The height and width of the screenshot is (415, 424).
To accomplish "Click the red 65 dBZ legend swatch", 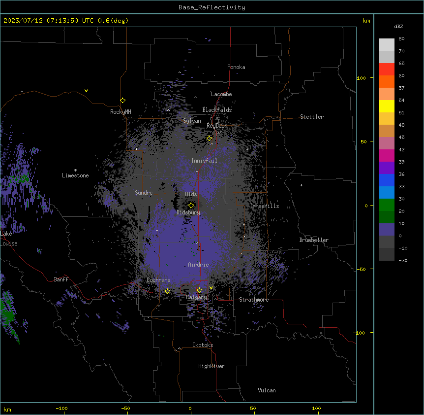I will click(387, 69).
